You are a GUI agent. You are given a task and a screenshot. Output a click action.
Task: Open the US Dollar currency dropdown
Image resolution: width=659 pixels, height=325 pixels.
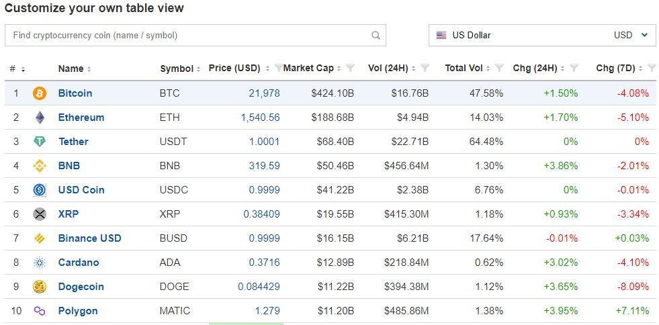[542, 36]
